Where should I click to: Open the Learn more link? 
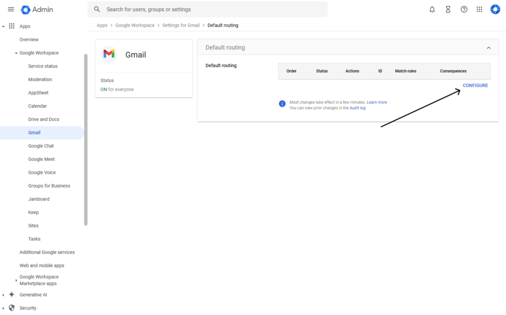coord(377,102)
